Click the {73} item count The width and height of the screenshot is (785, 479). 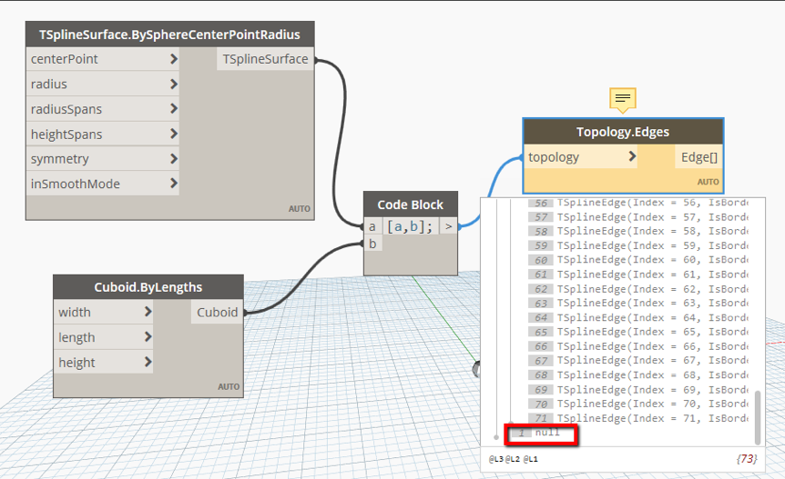coord(747,458)
